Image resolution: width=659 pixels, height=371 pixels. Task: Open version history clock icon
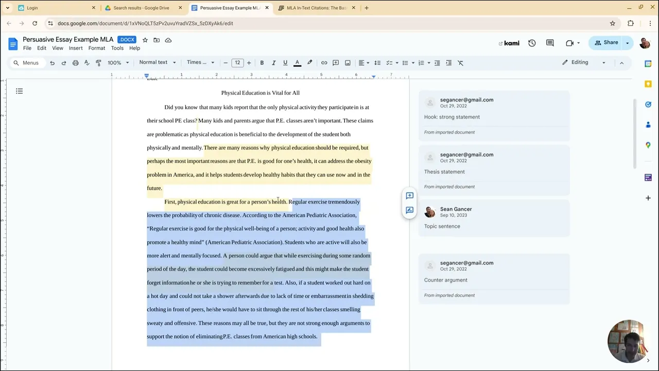pyautogui.click(x=532, y=43)
